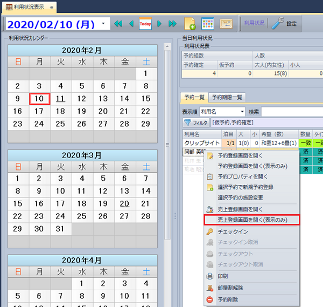Click the Today calendar icon
This screenshot has width=323, height=307.
click(x=145, y=24)
